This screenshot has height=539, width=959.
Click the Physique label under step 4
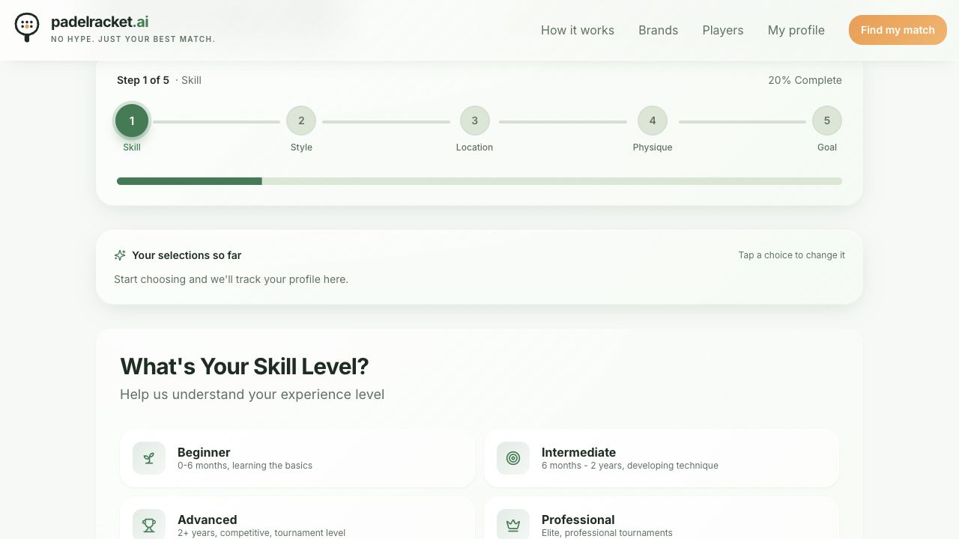click(x=653, y=147)
